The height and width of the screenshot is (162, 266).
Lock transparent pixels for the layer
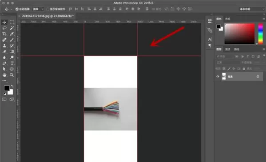(x=224, y=68)
